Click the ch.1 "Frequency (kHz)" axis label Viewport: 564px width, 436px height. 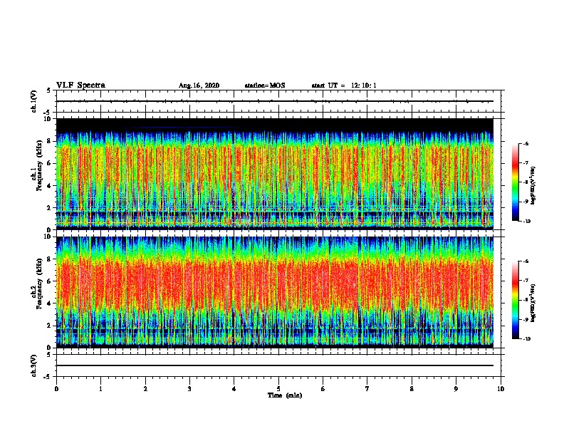point(40,165)
